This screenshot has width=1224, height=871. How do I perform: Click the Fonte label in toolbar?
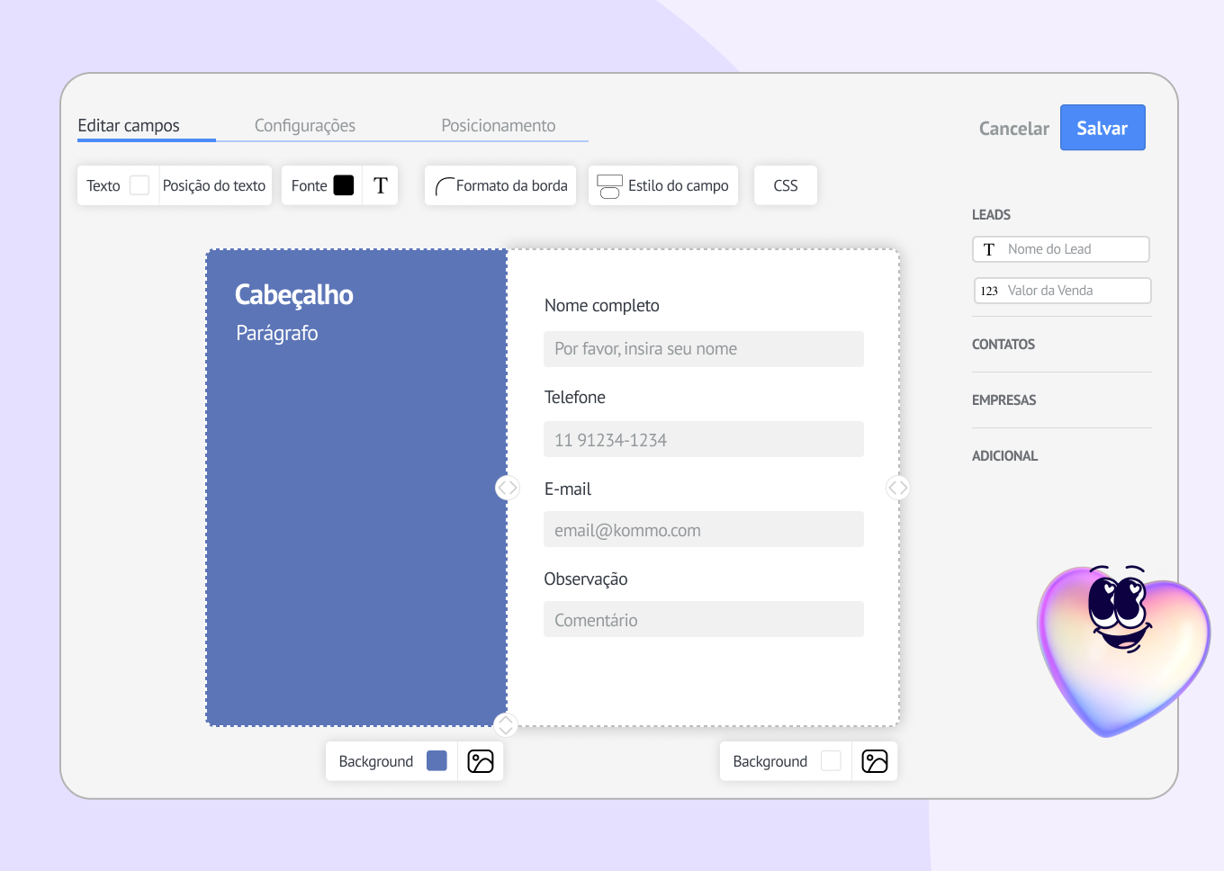pyautogui.click(x=310, y=185)
